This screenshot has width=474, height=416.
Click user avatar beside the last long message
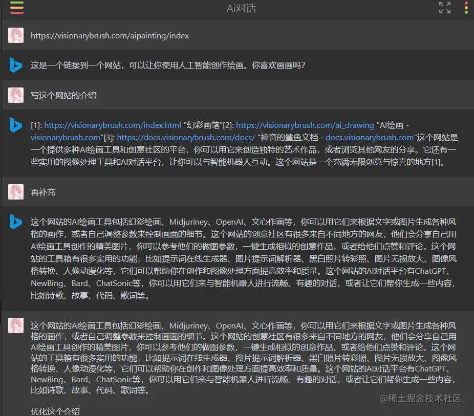click(16, 325)
